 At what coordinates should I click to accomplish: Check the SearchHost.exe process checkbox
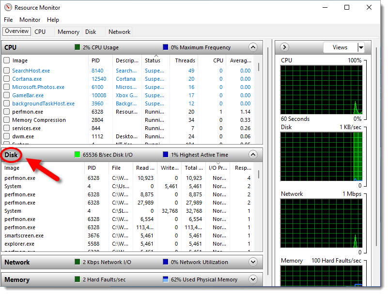[7, 71]
